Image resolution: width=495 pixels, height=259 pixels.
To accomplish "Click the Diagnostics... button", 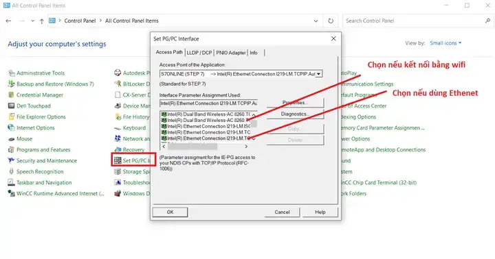I will (x=295, y=114).
